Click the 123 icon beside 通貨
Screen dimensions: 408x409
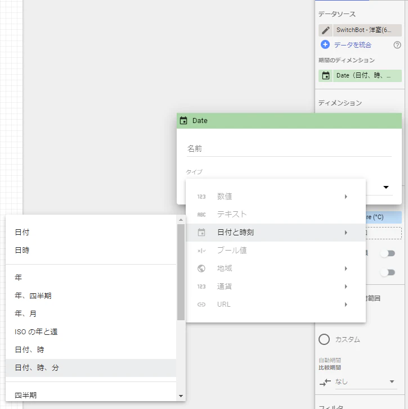[201, 287]
